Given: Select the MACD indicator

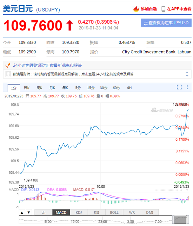Looking at the screenshot, I should click(x=61, y=212).
